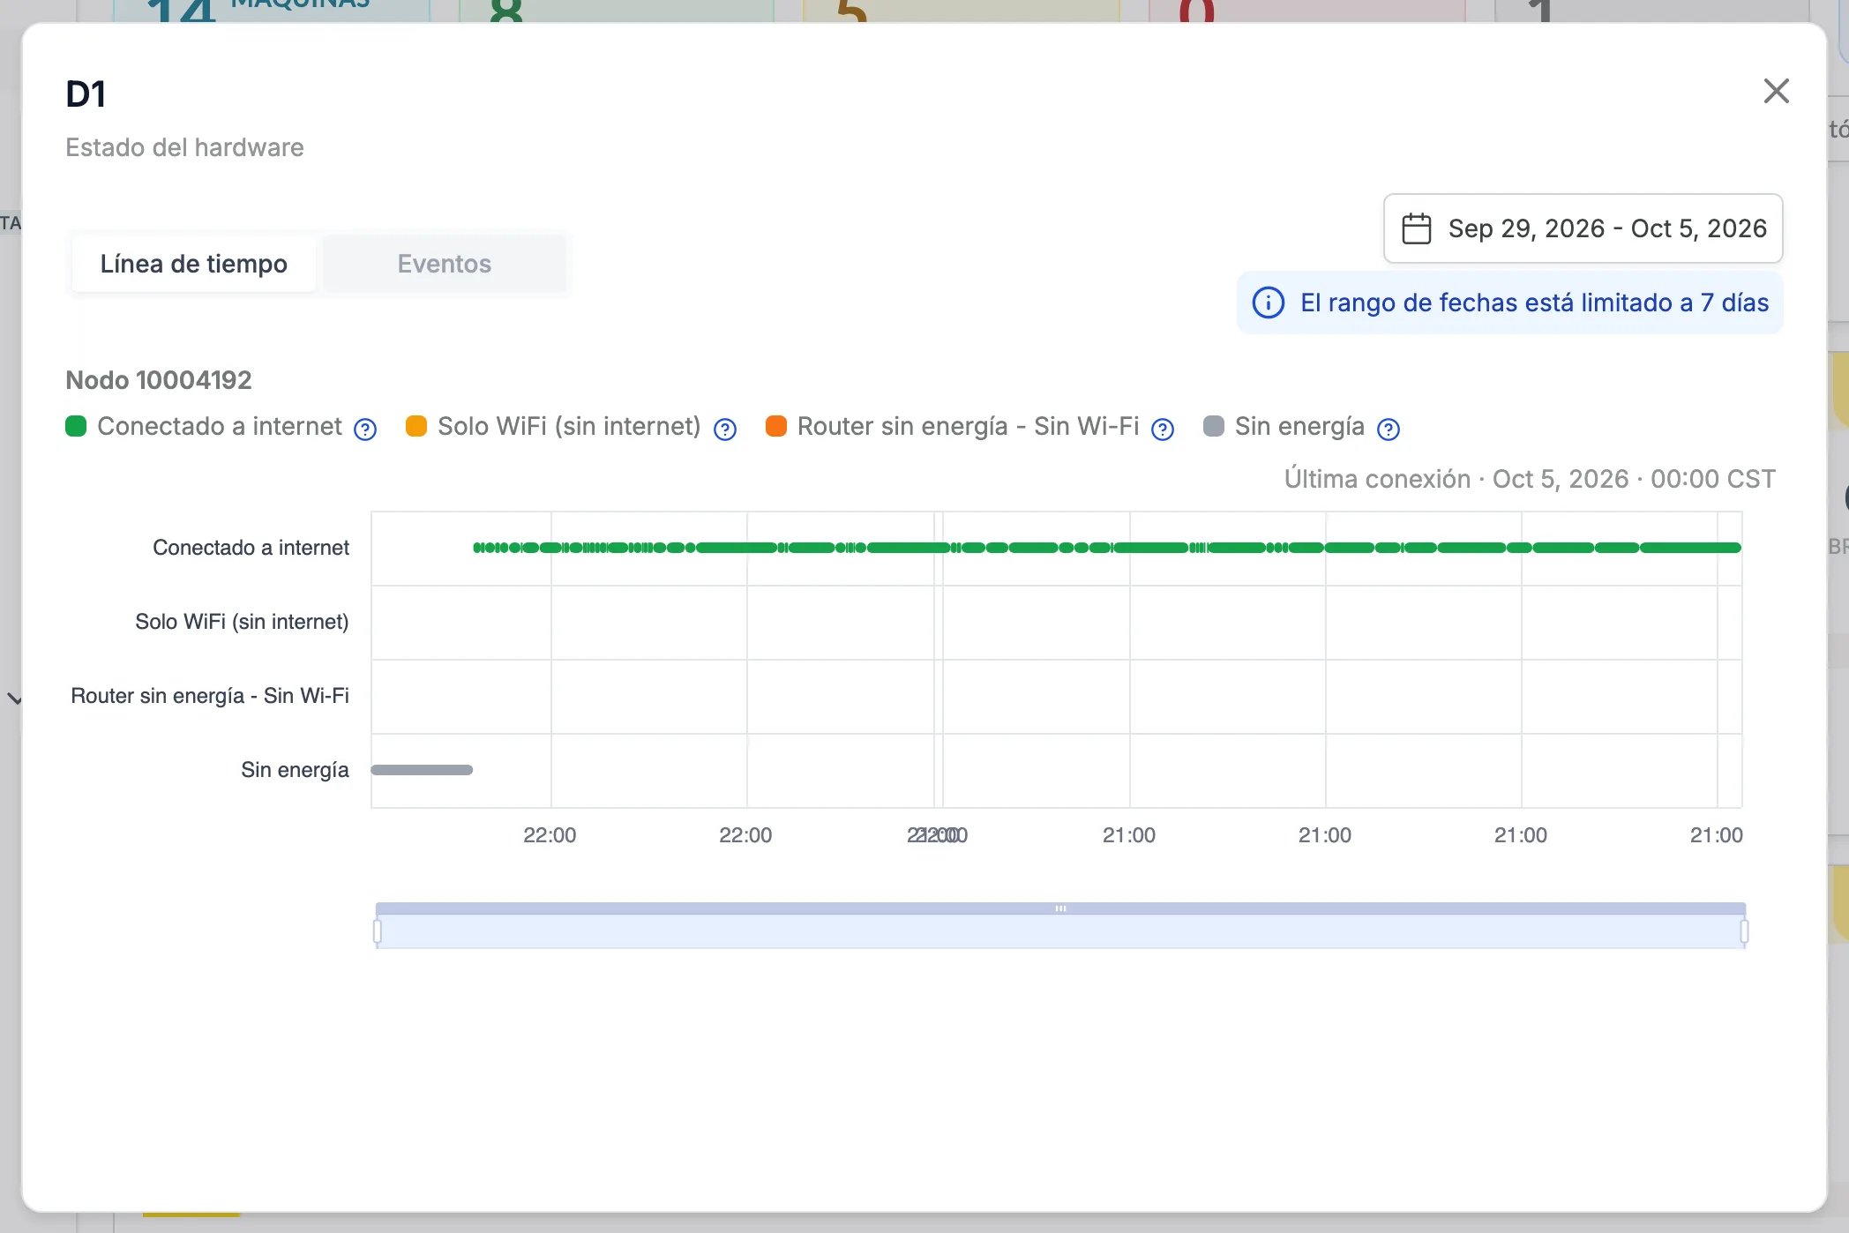The width and height of the screenshot is (1849, 1233).
Task: Click the Sin energía row label in chart
Action: pyautogui.click(x=295, y=770)
